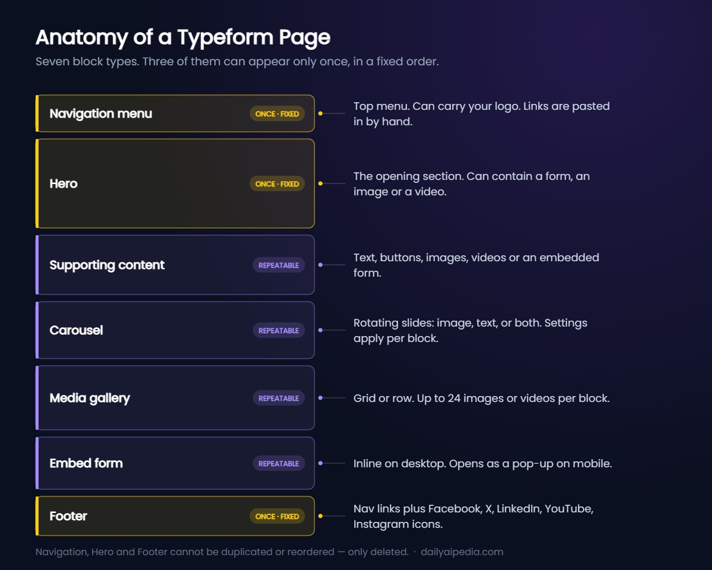This screenshot has height=570, width=712.
Task: Click the 'Grid or row. Up to 24 images' description
Action: tap(482, 398)
